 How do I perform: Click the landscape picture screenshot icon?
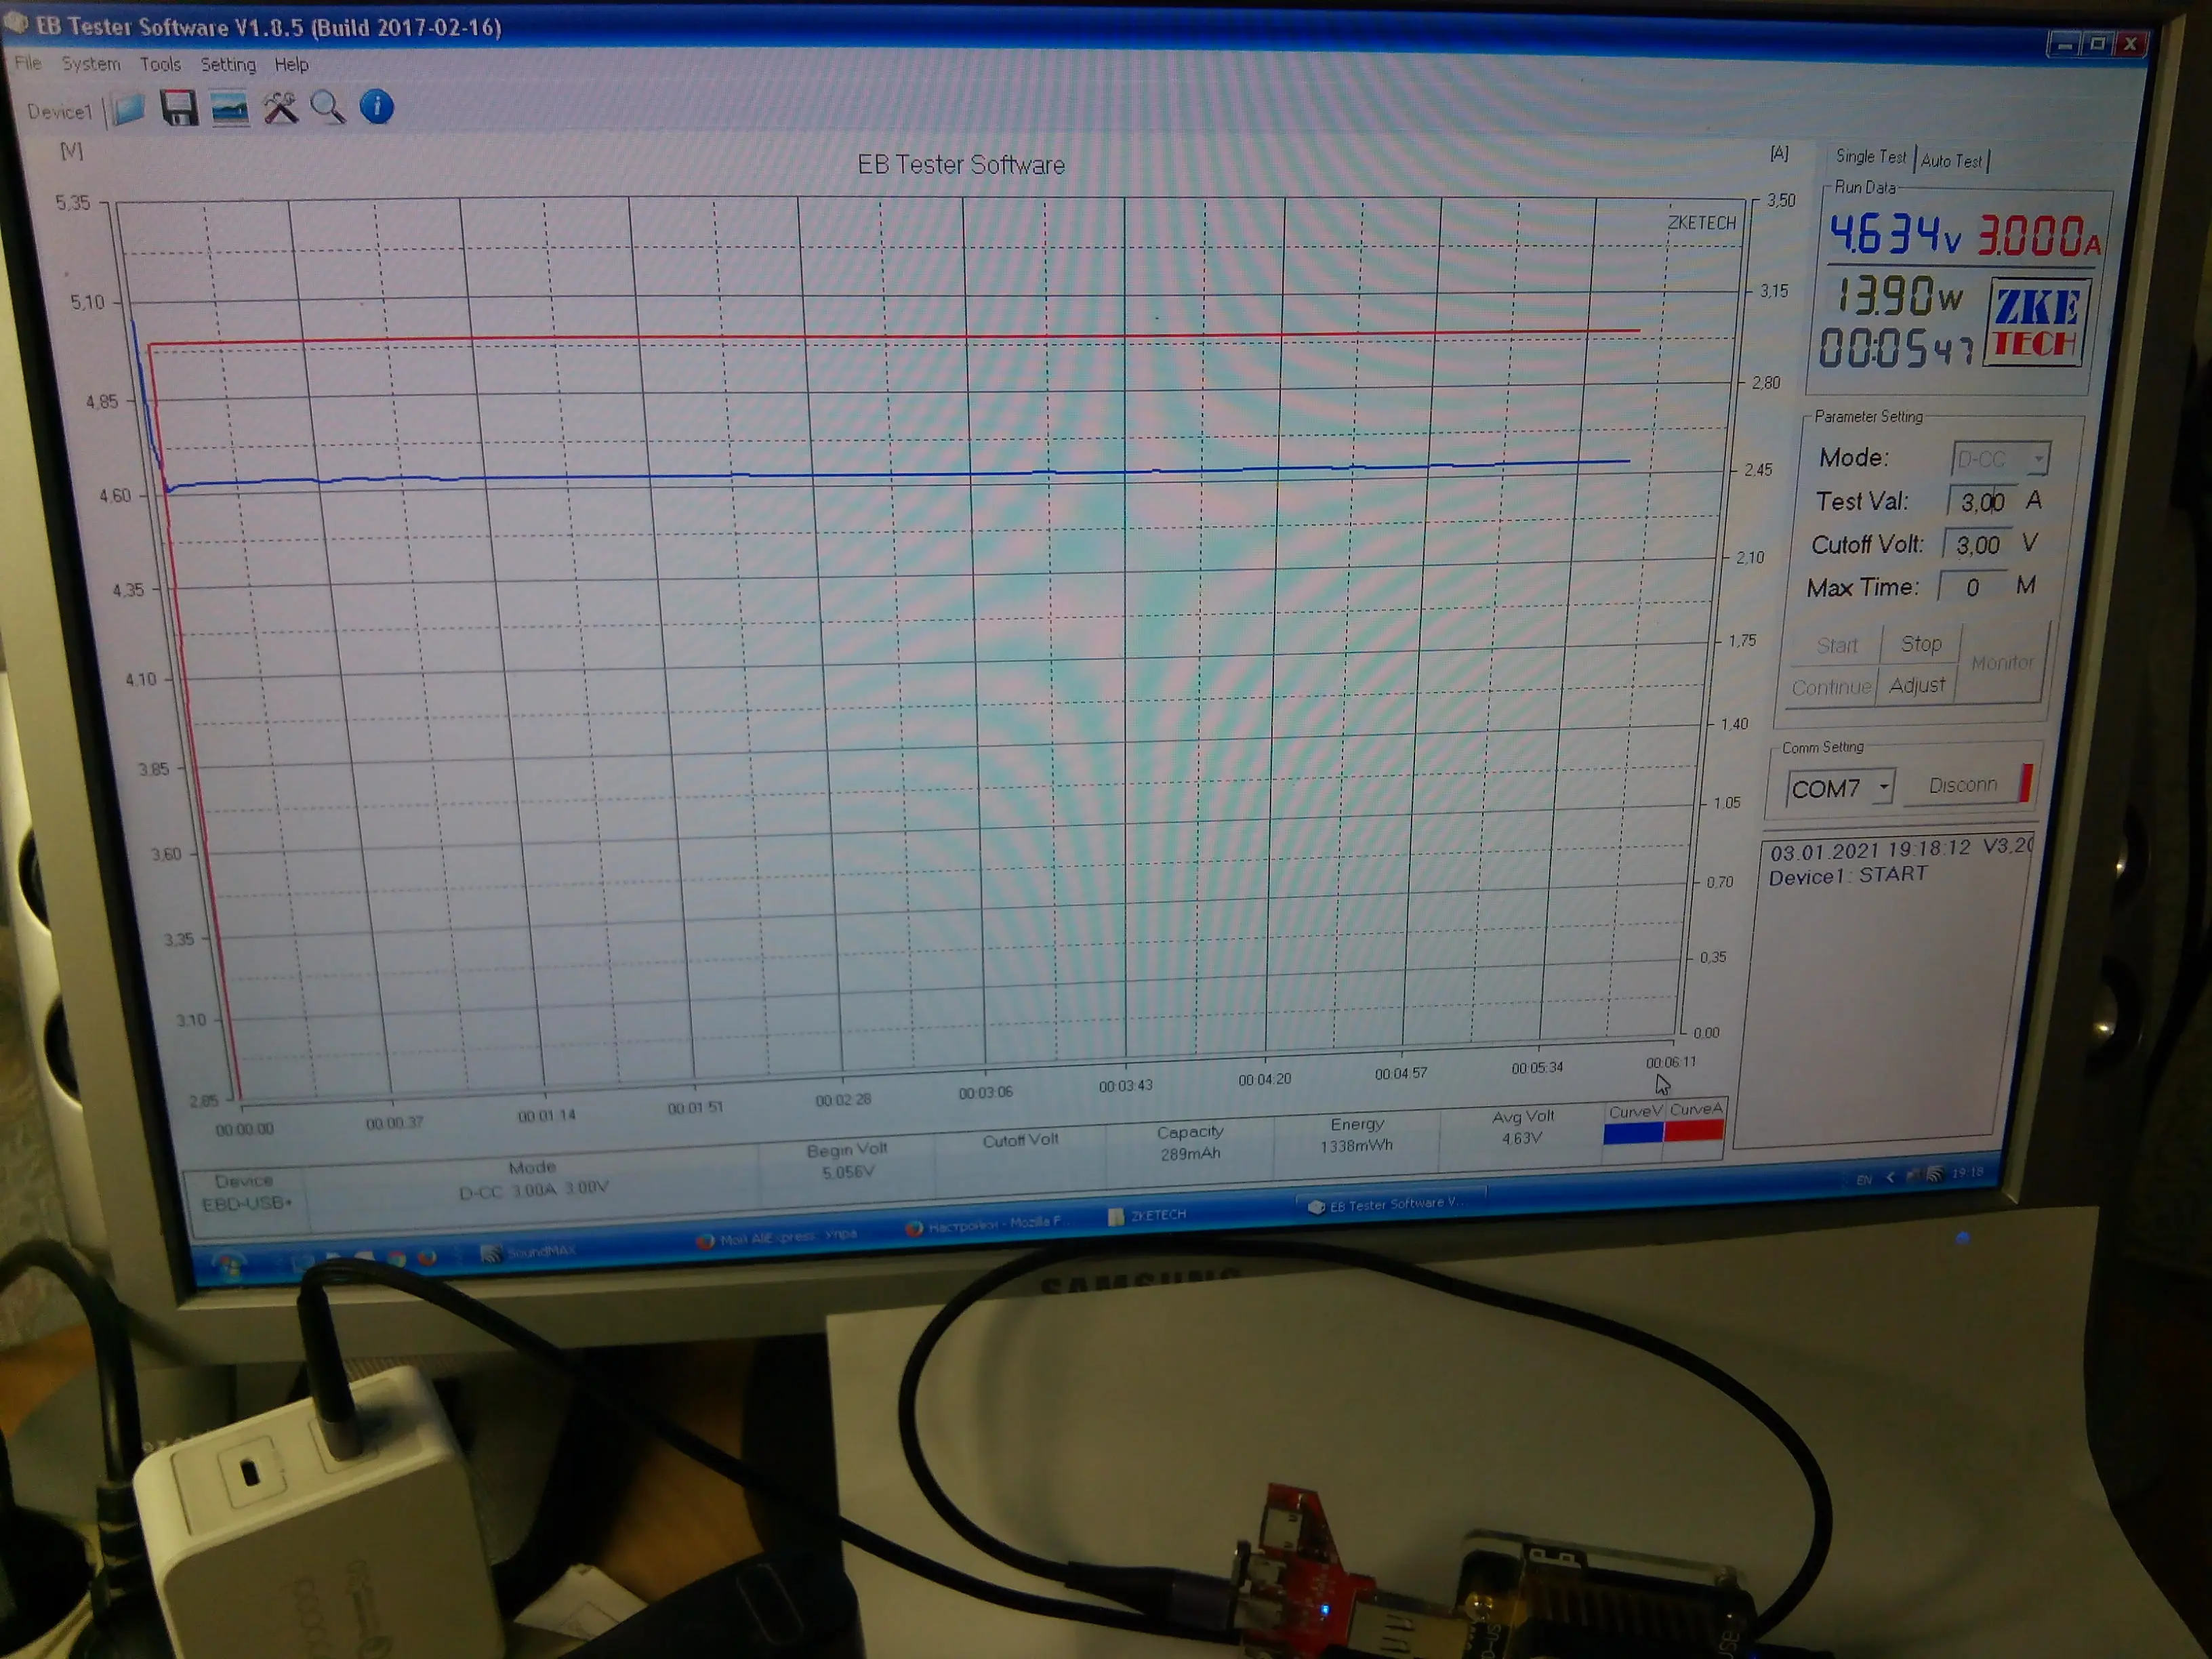pyautogui.click(x=230, y=109)
